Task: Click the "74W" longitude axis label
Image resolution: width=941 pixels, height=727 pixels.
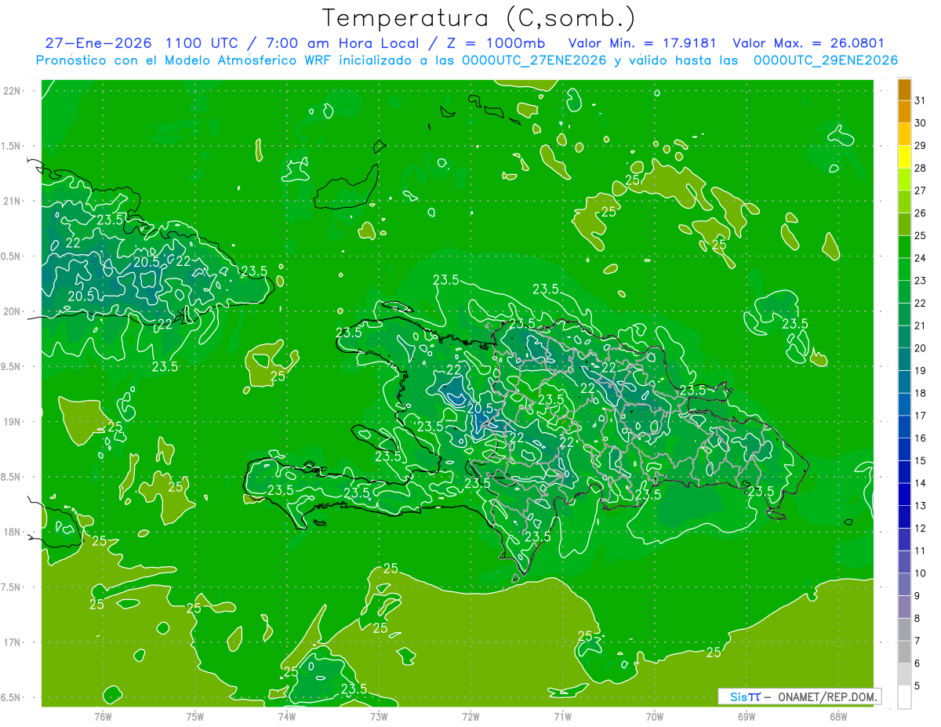Action: 287,716
